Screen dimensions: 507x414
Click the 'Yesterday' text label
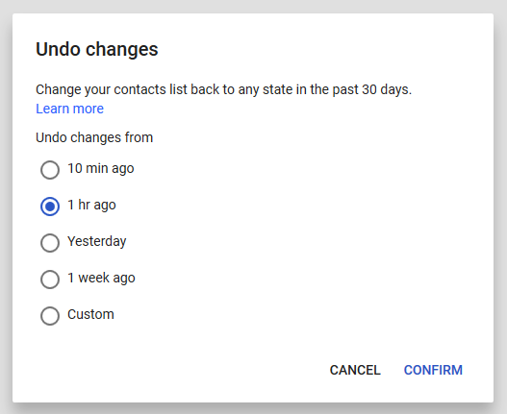(96, 241)
